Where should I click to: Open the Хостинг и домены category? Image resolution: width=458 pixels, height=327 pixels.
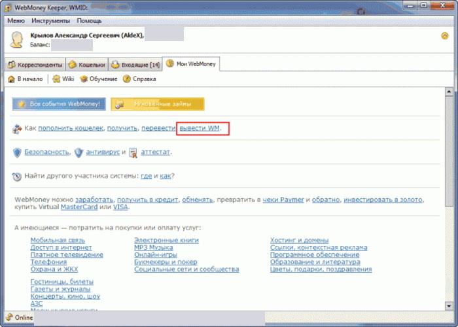(300, 240)
